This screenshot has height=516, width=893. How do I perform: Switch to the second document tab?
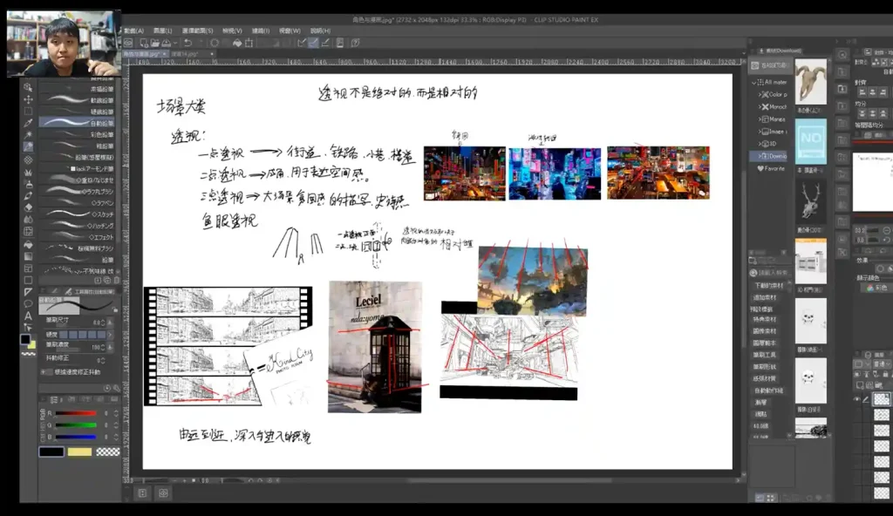[190, 54]
